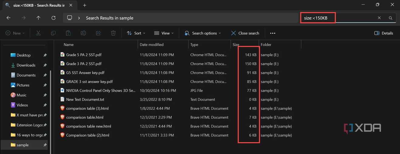Click the 143 KB size cell

[251, 55]
